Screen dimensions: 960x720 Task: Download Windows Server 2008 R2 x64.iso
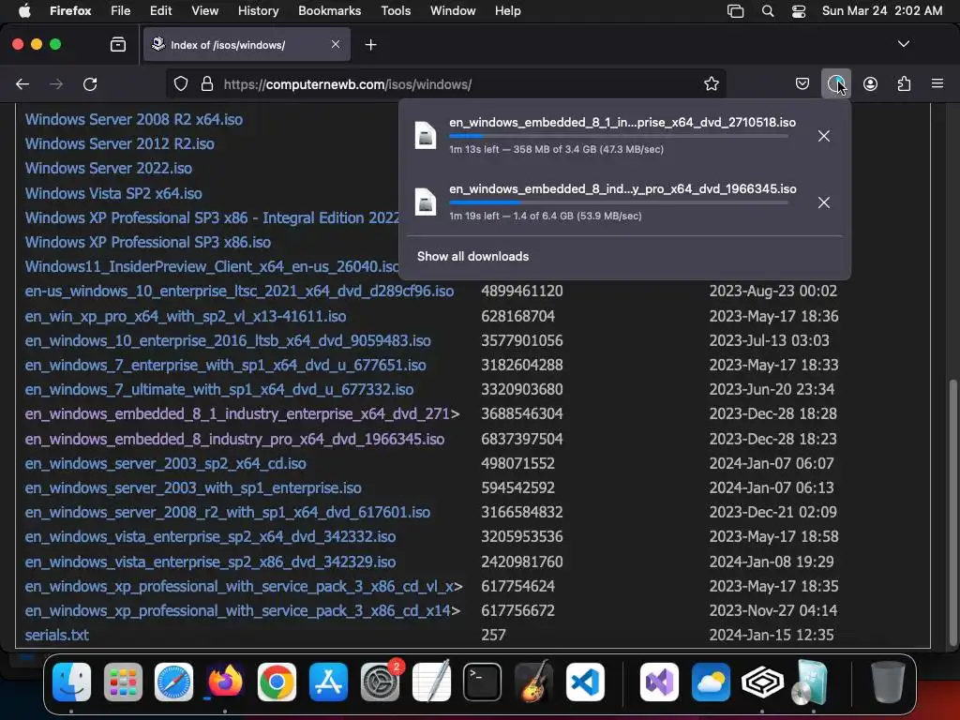tap(133, 119)
